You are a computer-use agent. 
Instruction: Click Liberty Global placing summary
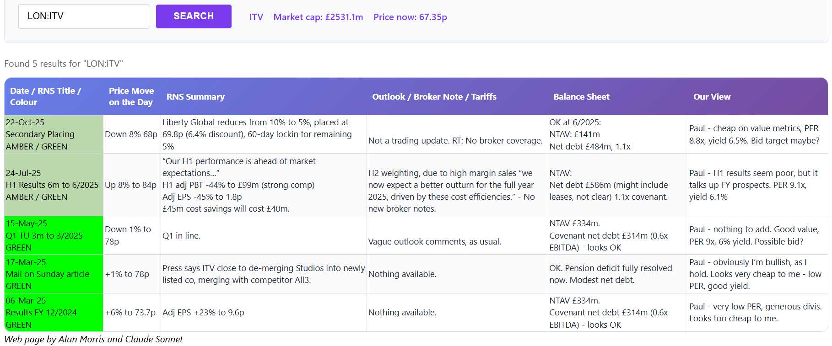tap(264, 134)
